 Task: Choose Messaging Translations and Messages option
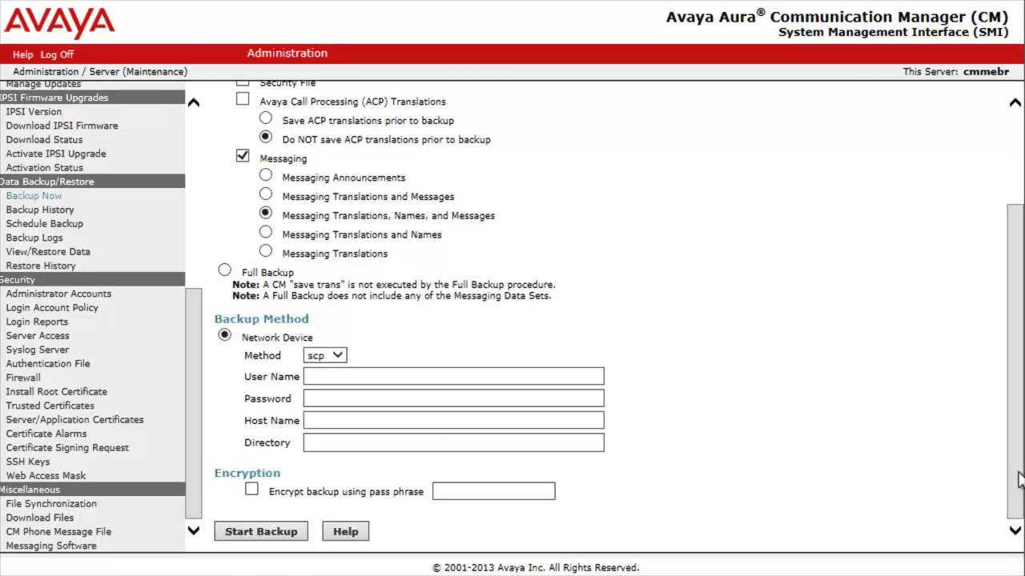coord(266,194)
